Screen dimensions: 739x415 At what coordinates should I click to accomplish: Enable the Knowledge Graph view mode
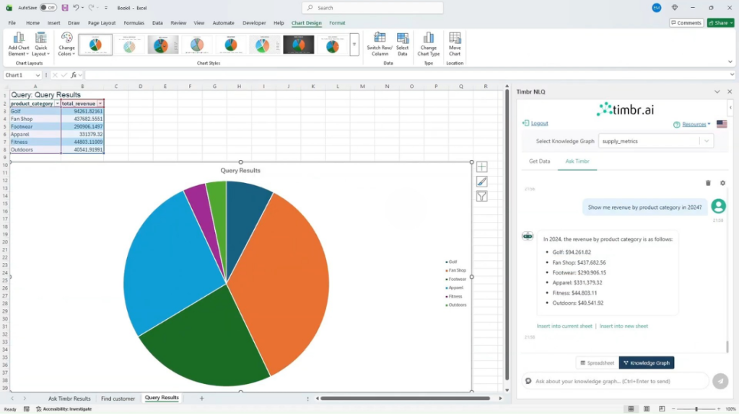pos(646,362)
